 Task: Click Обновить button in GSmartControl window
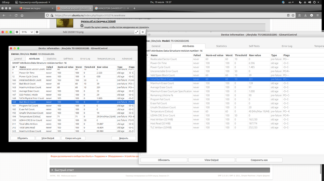pyautogui.click(x=164, y=160)
